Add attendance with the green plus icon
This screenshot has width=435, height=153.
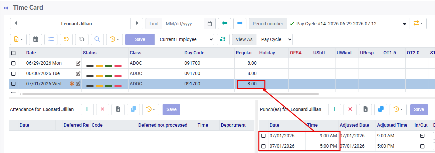pos(87,109)
